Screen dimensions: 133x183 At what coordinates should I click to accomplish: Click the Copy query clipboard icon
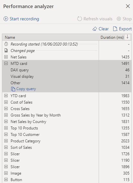[13, 89]
